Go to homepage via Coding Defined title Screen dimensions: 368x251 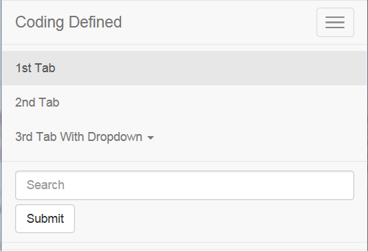click(x=69, y=22)
